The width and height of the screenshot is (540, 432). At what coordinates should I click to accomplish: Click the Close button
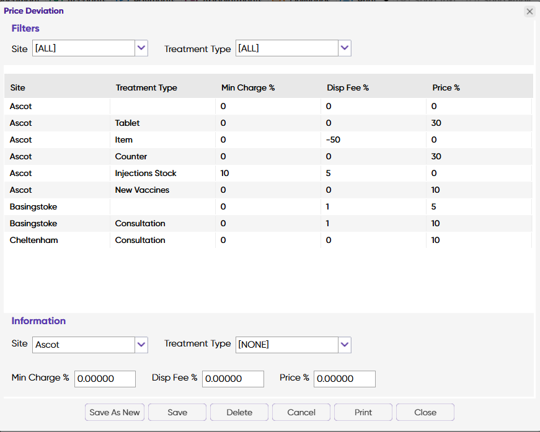point(425,412)
